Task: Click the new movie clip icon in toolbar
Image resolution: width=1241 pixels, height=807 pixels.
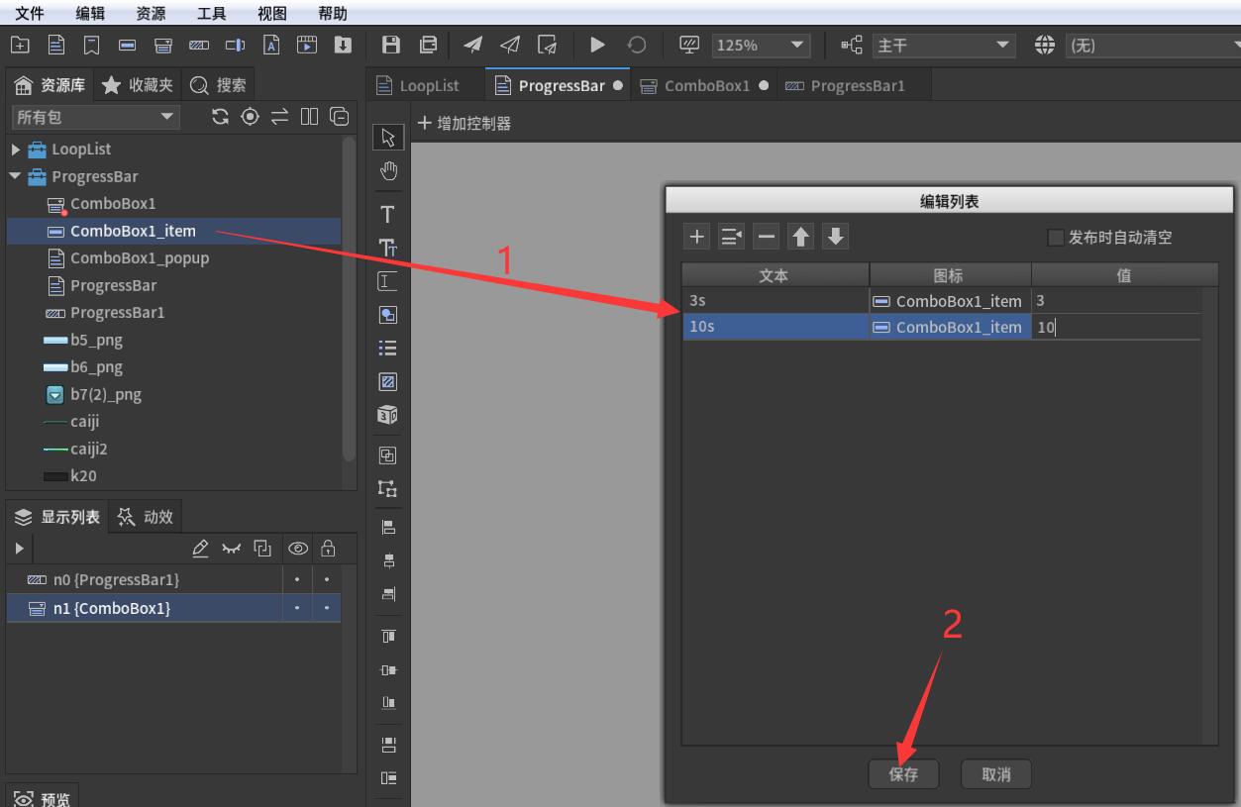Action: point(307,45)
